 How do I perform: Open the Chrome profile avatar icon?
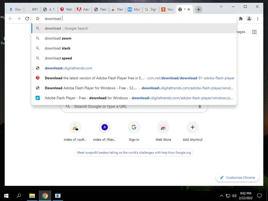[249, 19]
